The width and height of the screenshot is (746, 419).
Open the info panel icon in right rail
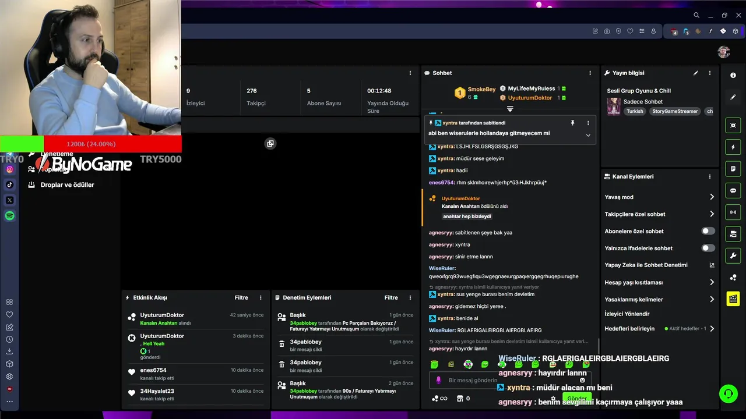(733, 76)
